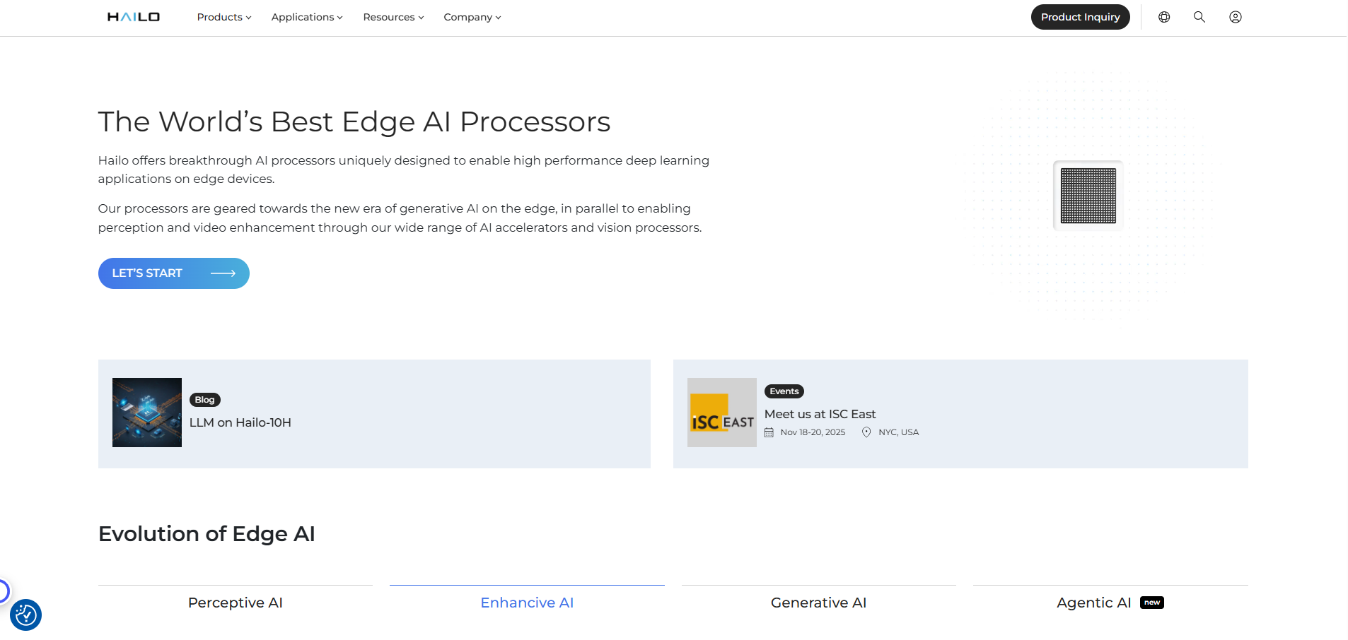
Task: Click the location pin icon beside NYC, USA
Action: click(x=866, y=432)
